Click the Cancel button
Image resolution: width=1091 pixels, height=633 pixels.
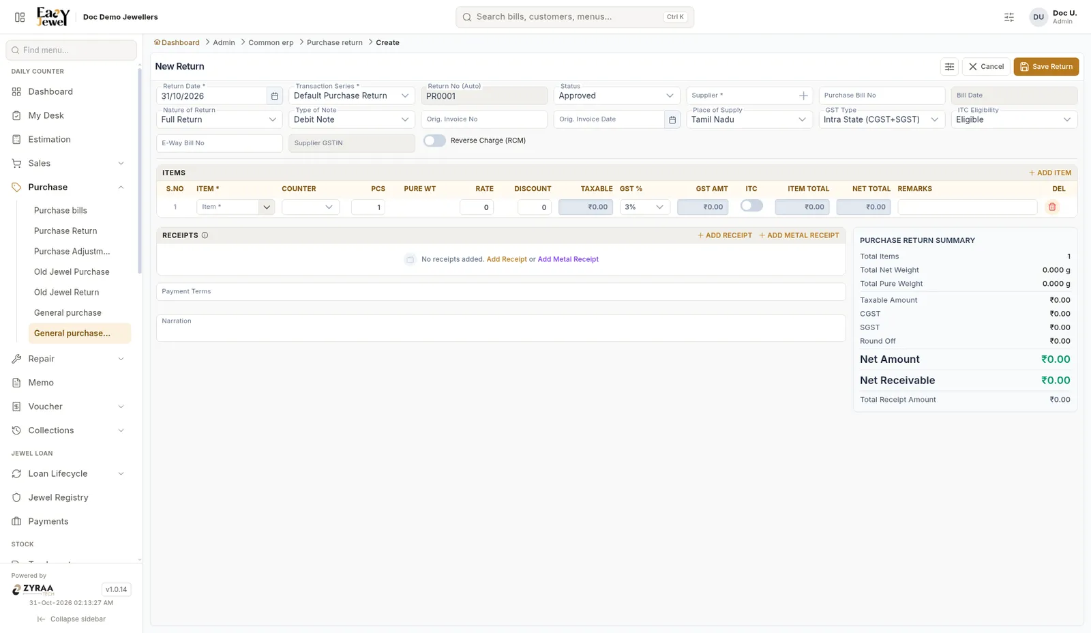click(986, 67)
